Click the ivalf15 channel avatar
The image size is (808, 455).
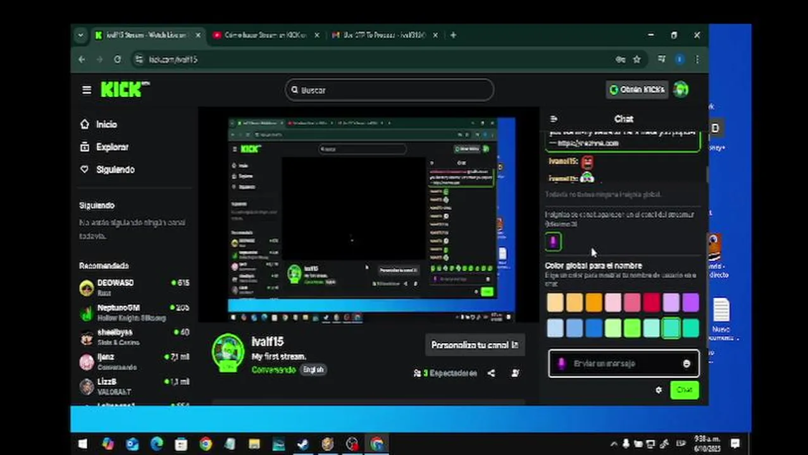pos(228,354)
